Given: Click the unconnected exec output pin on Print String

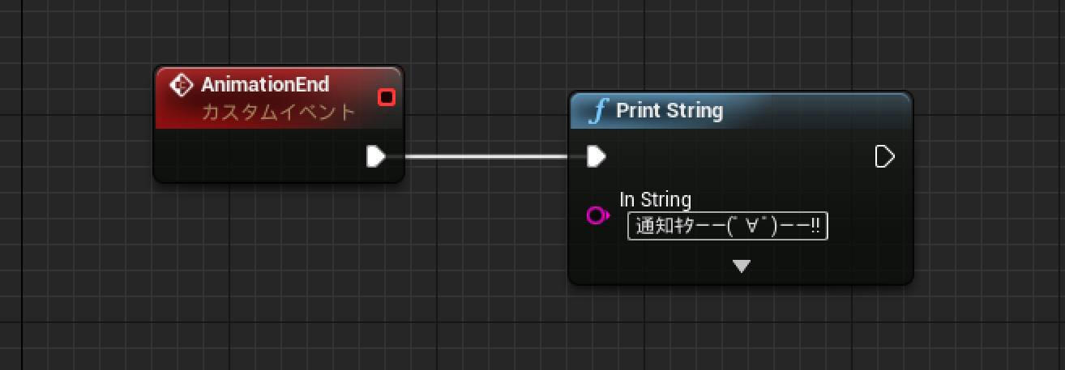Looking at the screenshot, I should click(x=885, y=156).
